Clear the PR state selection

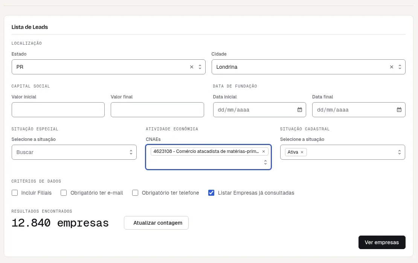tap(191, 67)
